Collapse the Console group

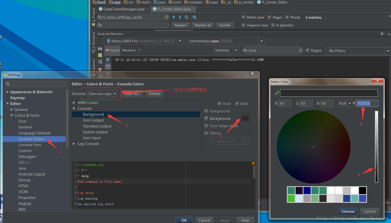pos(74,109)
